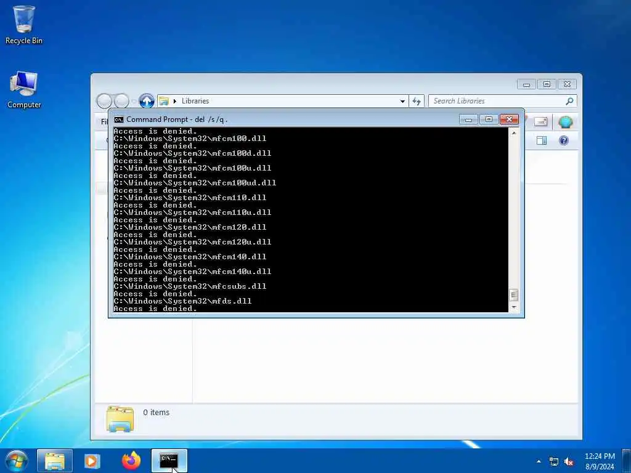Expand the breadcrumb arrow before Libraries
Screen dimensions: 631x473
pos(174,101)
